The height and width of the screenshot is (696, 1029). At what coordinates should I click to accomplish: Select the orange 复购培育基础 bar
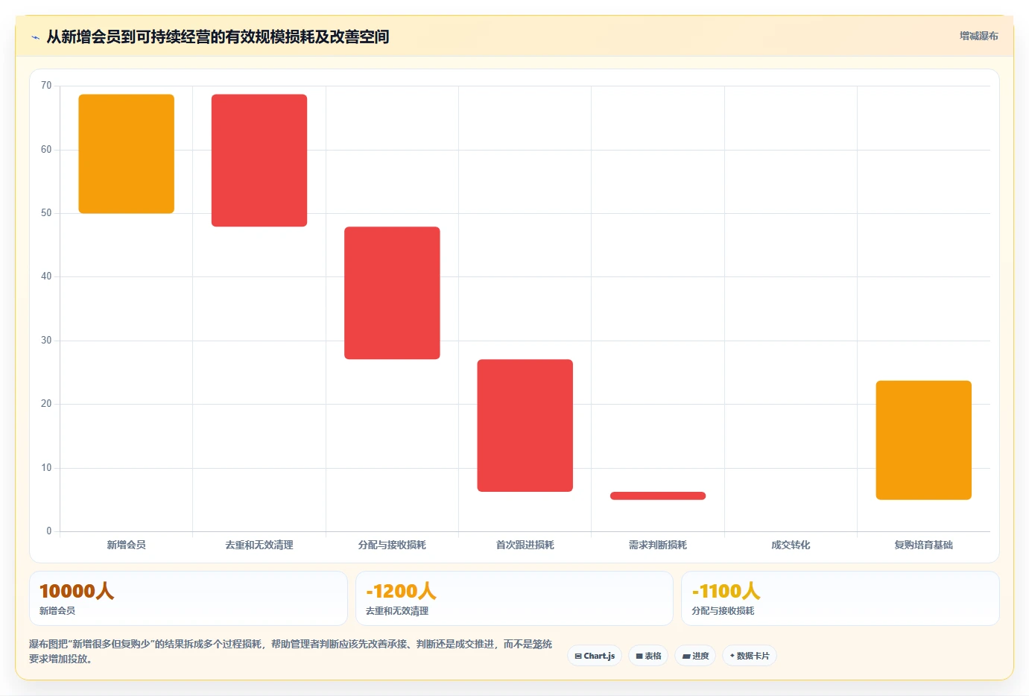(924, 440)
